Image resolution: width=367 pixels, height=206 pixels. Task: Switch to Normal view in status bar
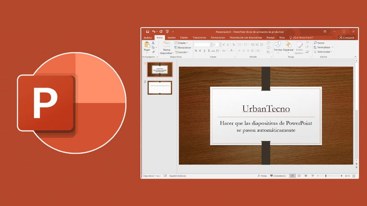click(x=293, y=175)
